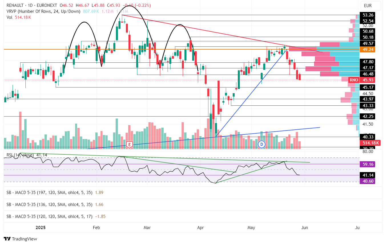
Task: Click the −1.85 MACD value
Action: (x=100, y=217)
